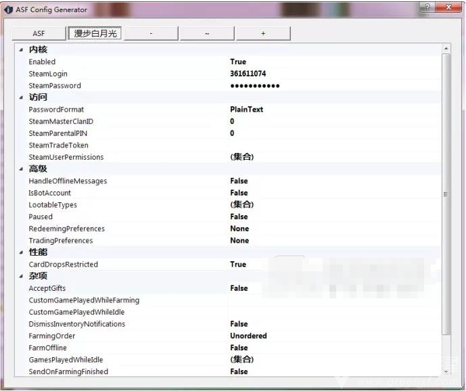Open the GamesPlayedWhileIdle (集合) collection

click(x=242, y=359)
